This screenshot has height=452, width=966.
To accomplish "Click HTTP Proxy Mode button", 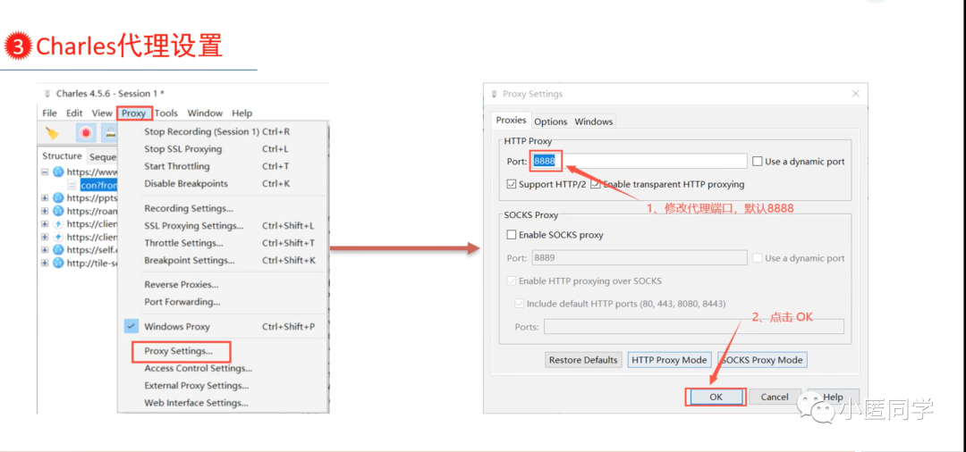I will point(669,360).
